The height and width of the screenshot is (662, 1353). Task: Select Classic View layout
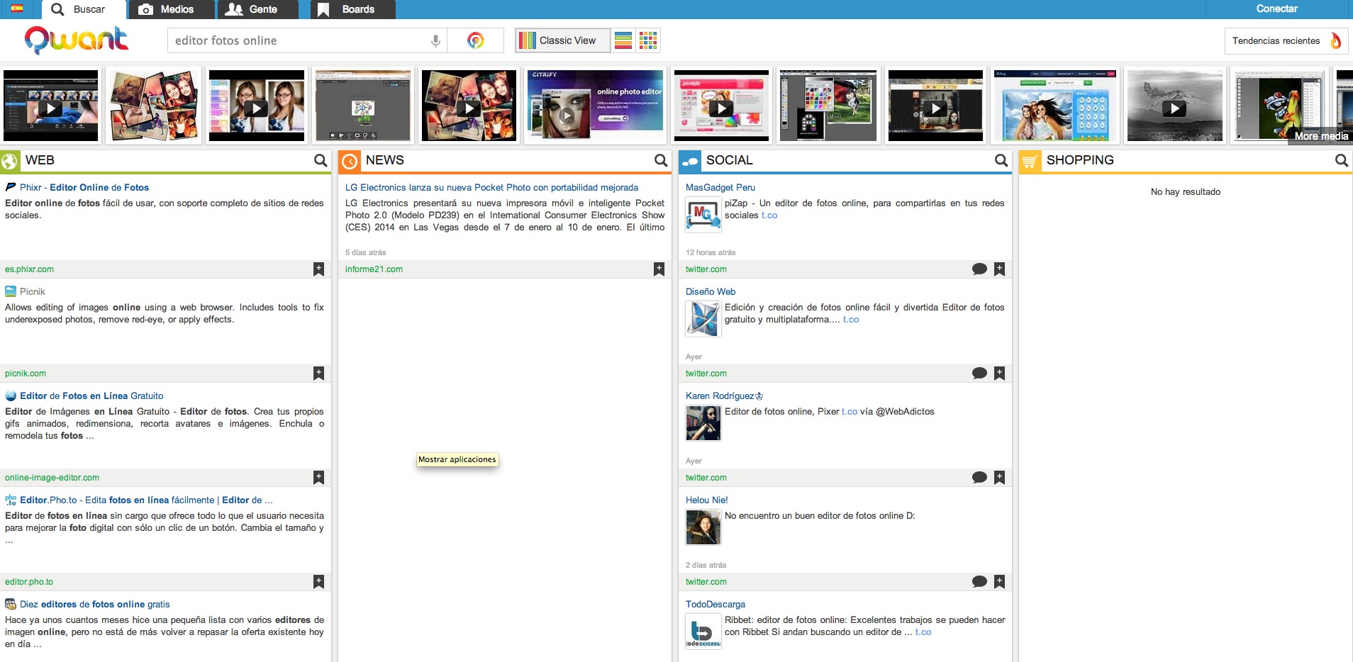(x=562, y=41)
